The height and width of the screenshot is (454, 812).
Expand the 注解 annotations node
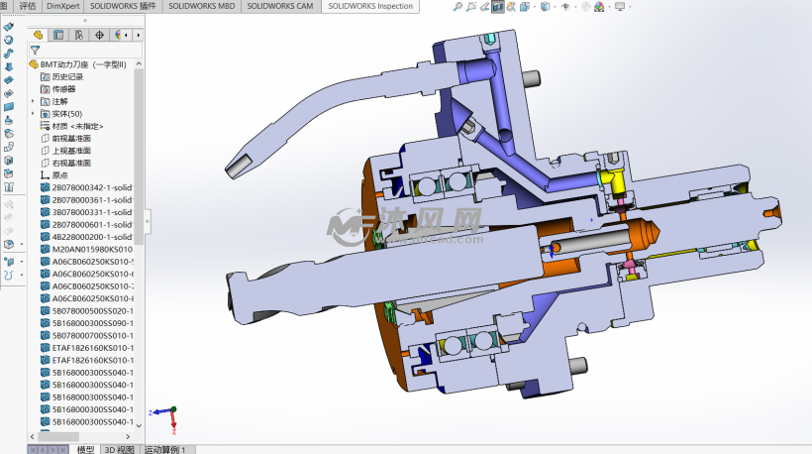(x=33, y=101)
